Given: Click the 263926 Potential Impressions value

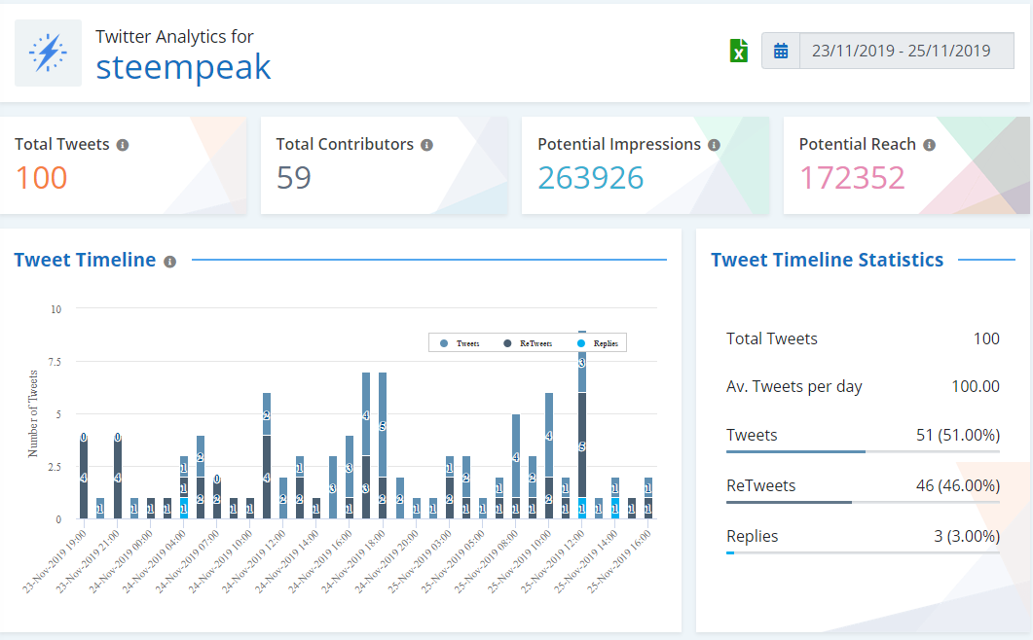Looking at the screenshot, I should coord(591,178).
